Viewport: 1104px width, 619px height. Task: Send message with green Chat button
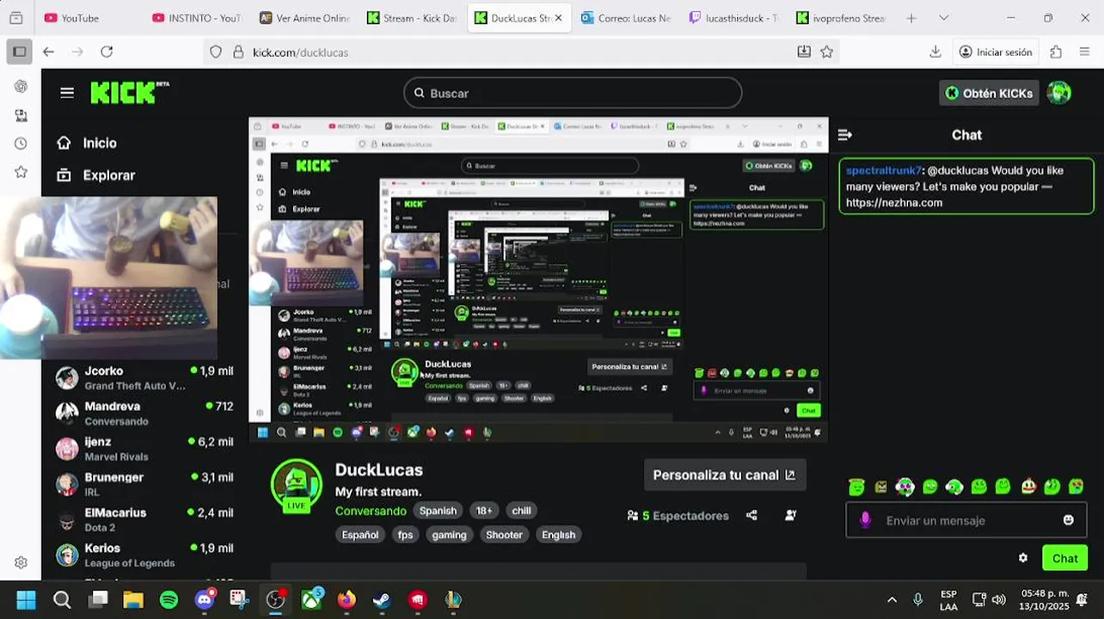pos(1064,558)
